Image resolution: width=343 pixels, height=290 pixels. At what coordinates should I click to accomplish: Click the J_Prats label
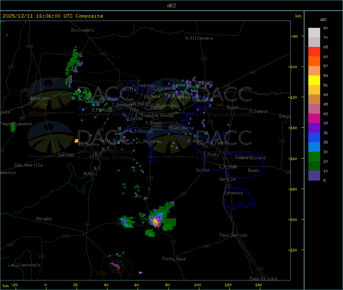(211, 155)
